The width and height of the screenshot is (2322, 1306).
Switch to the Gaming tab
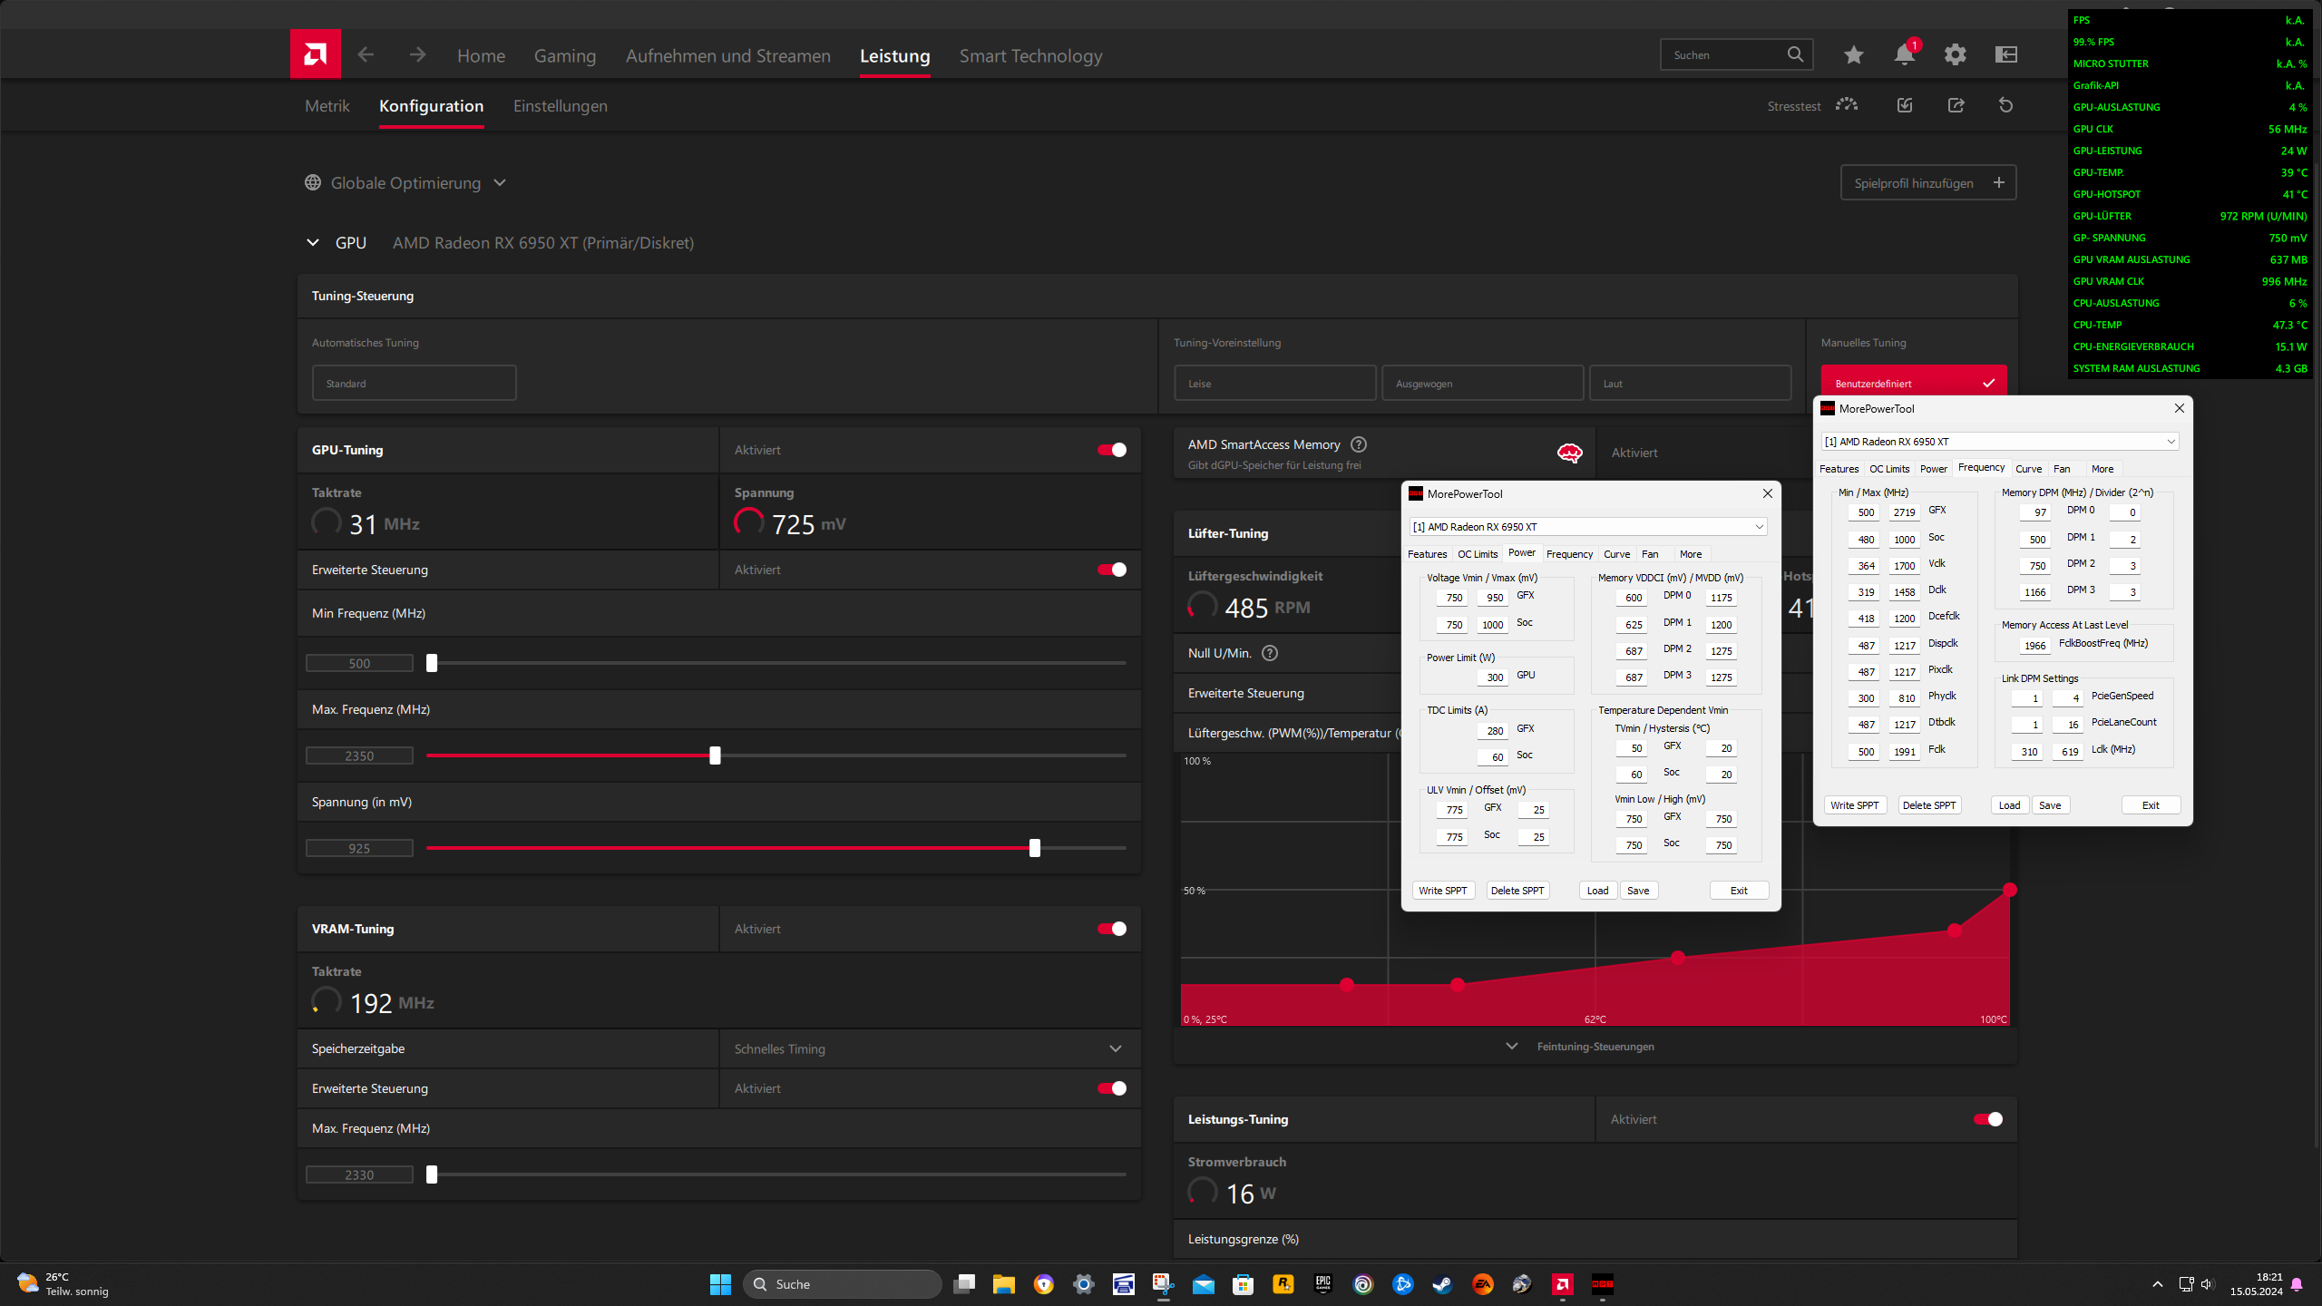pyautogui.click(x=564, y=56)
